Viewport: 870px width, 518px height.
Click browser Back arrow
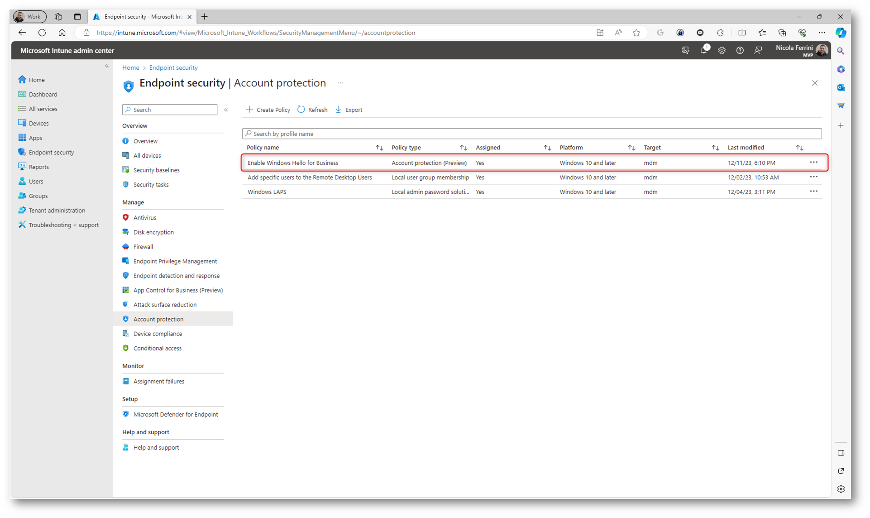[22, 33]
